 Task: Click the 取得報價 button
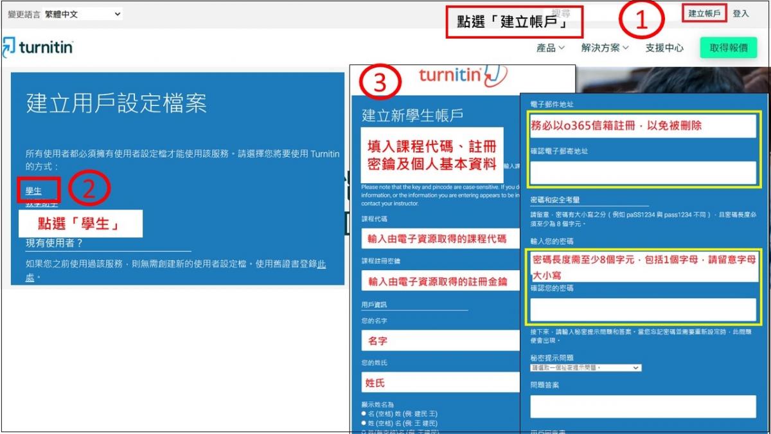[728, 48]
